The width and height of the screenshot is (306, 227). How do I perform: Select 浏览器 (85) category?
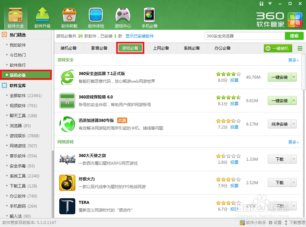coord(20,126)
